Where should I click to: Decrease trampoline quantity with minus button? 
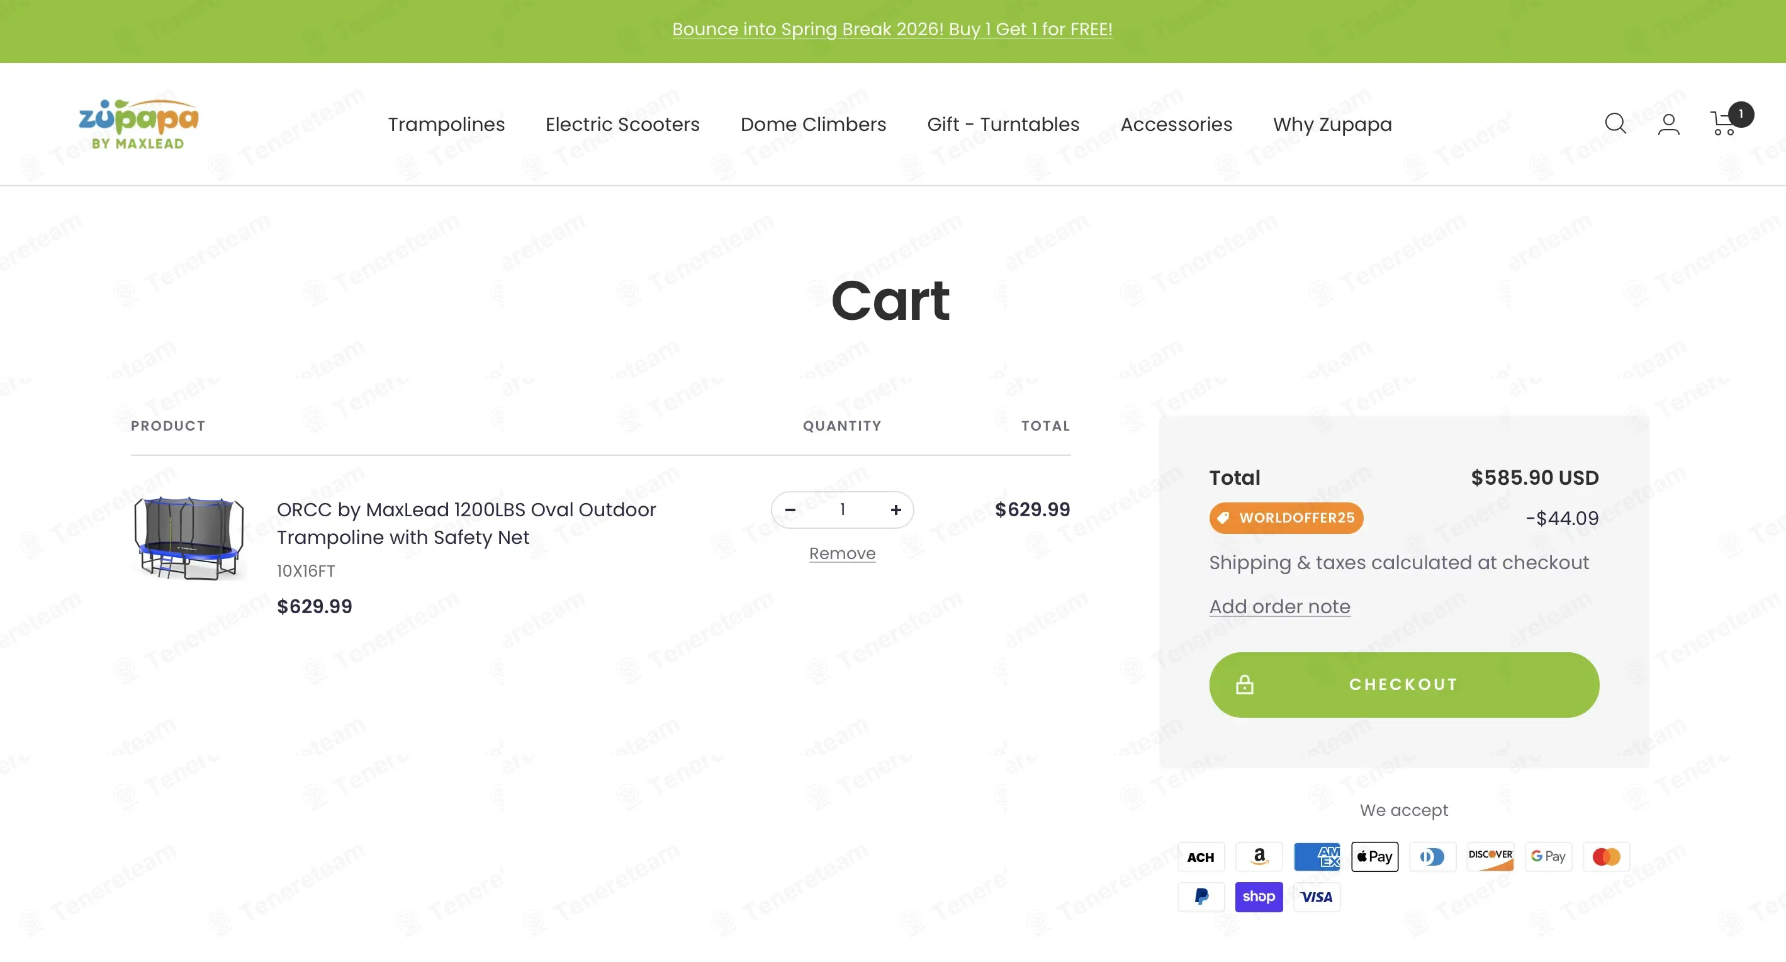790,510
